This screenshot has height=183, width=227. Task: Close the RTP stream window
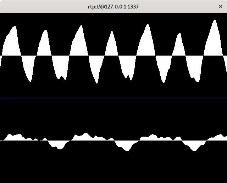[221, 6]
